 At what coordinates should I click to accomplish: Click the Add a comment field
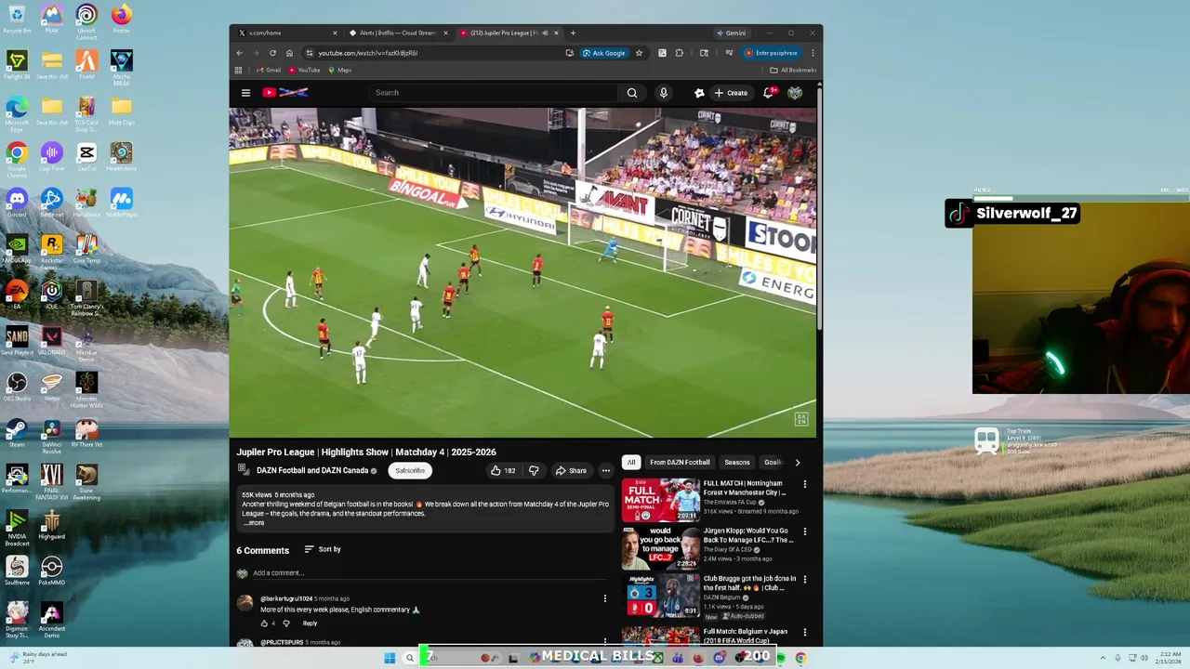tap(428, 573)
